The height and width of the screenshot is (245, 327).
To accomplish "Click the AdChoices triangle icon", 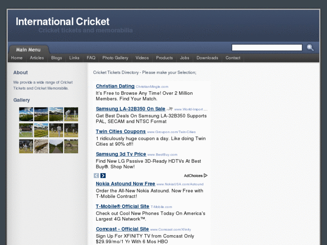I will [x=206, y=176].
